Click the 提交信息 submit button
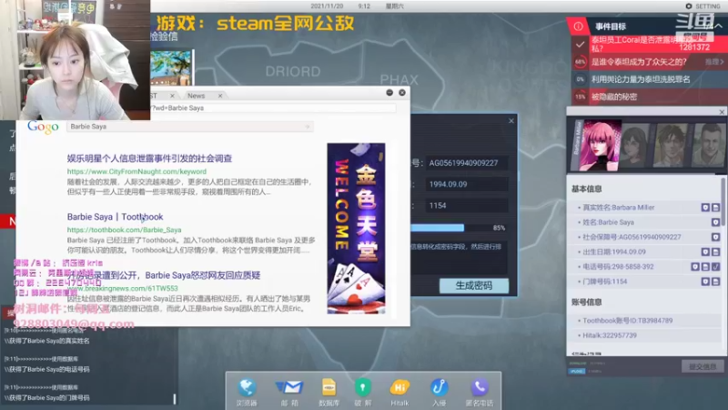The height and width of the screenshot is (410, 728). pos(703,366)
